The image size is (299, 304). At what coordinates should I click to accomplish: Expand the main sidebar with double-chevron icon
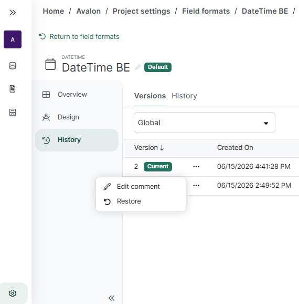[x=13, y=13]
